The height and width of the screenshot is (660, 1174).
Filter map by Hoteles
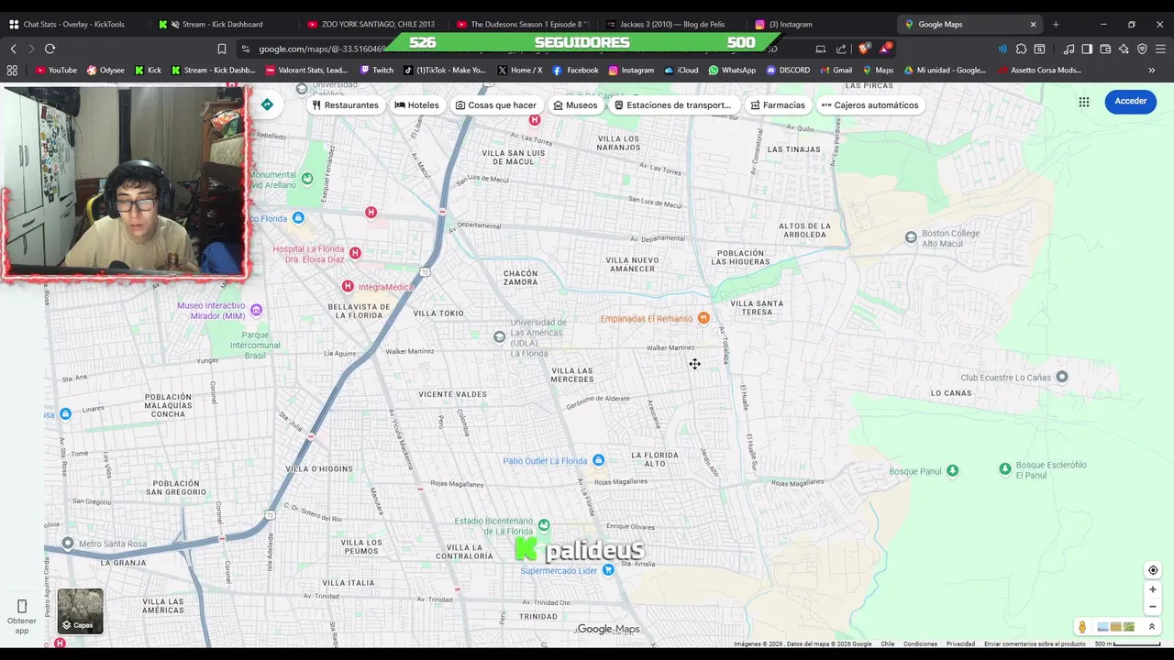tap(417, 104)
